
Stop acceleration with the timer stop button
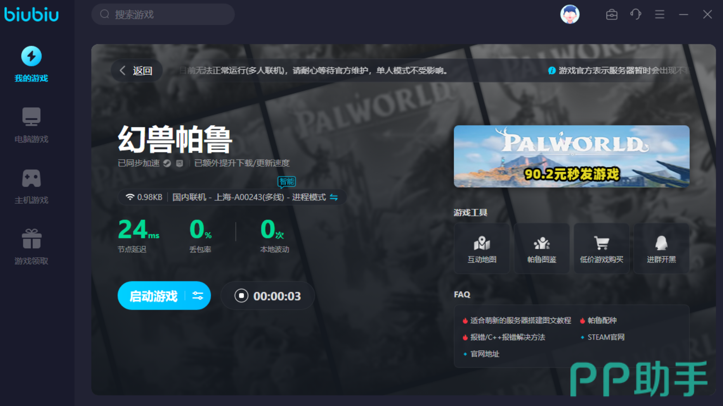(x=241, y=296)
